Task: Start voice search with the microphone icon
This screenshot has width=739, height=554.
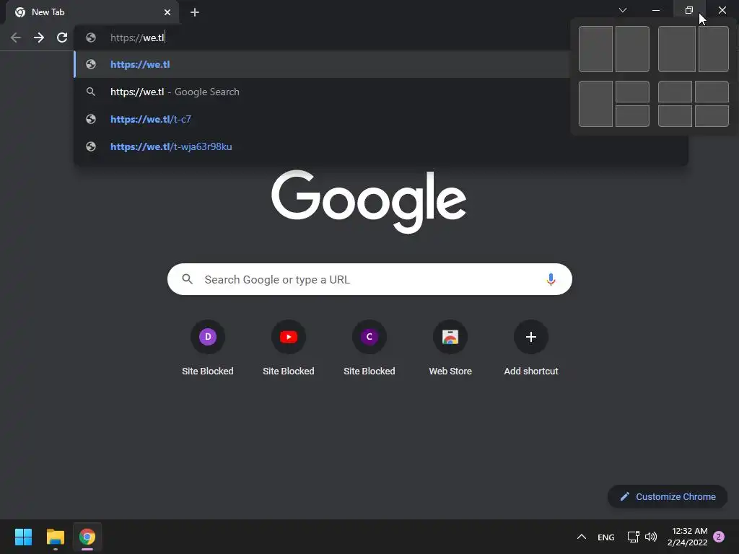Action: (551, 279)
